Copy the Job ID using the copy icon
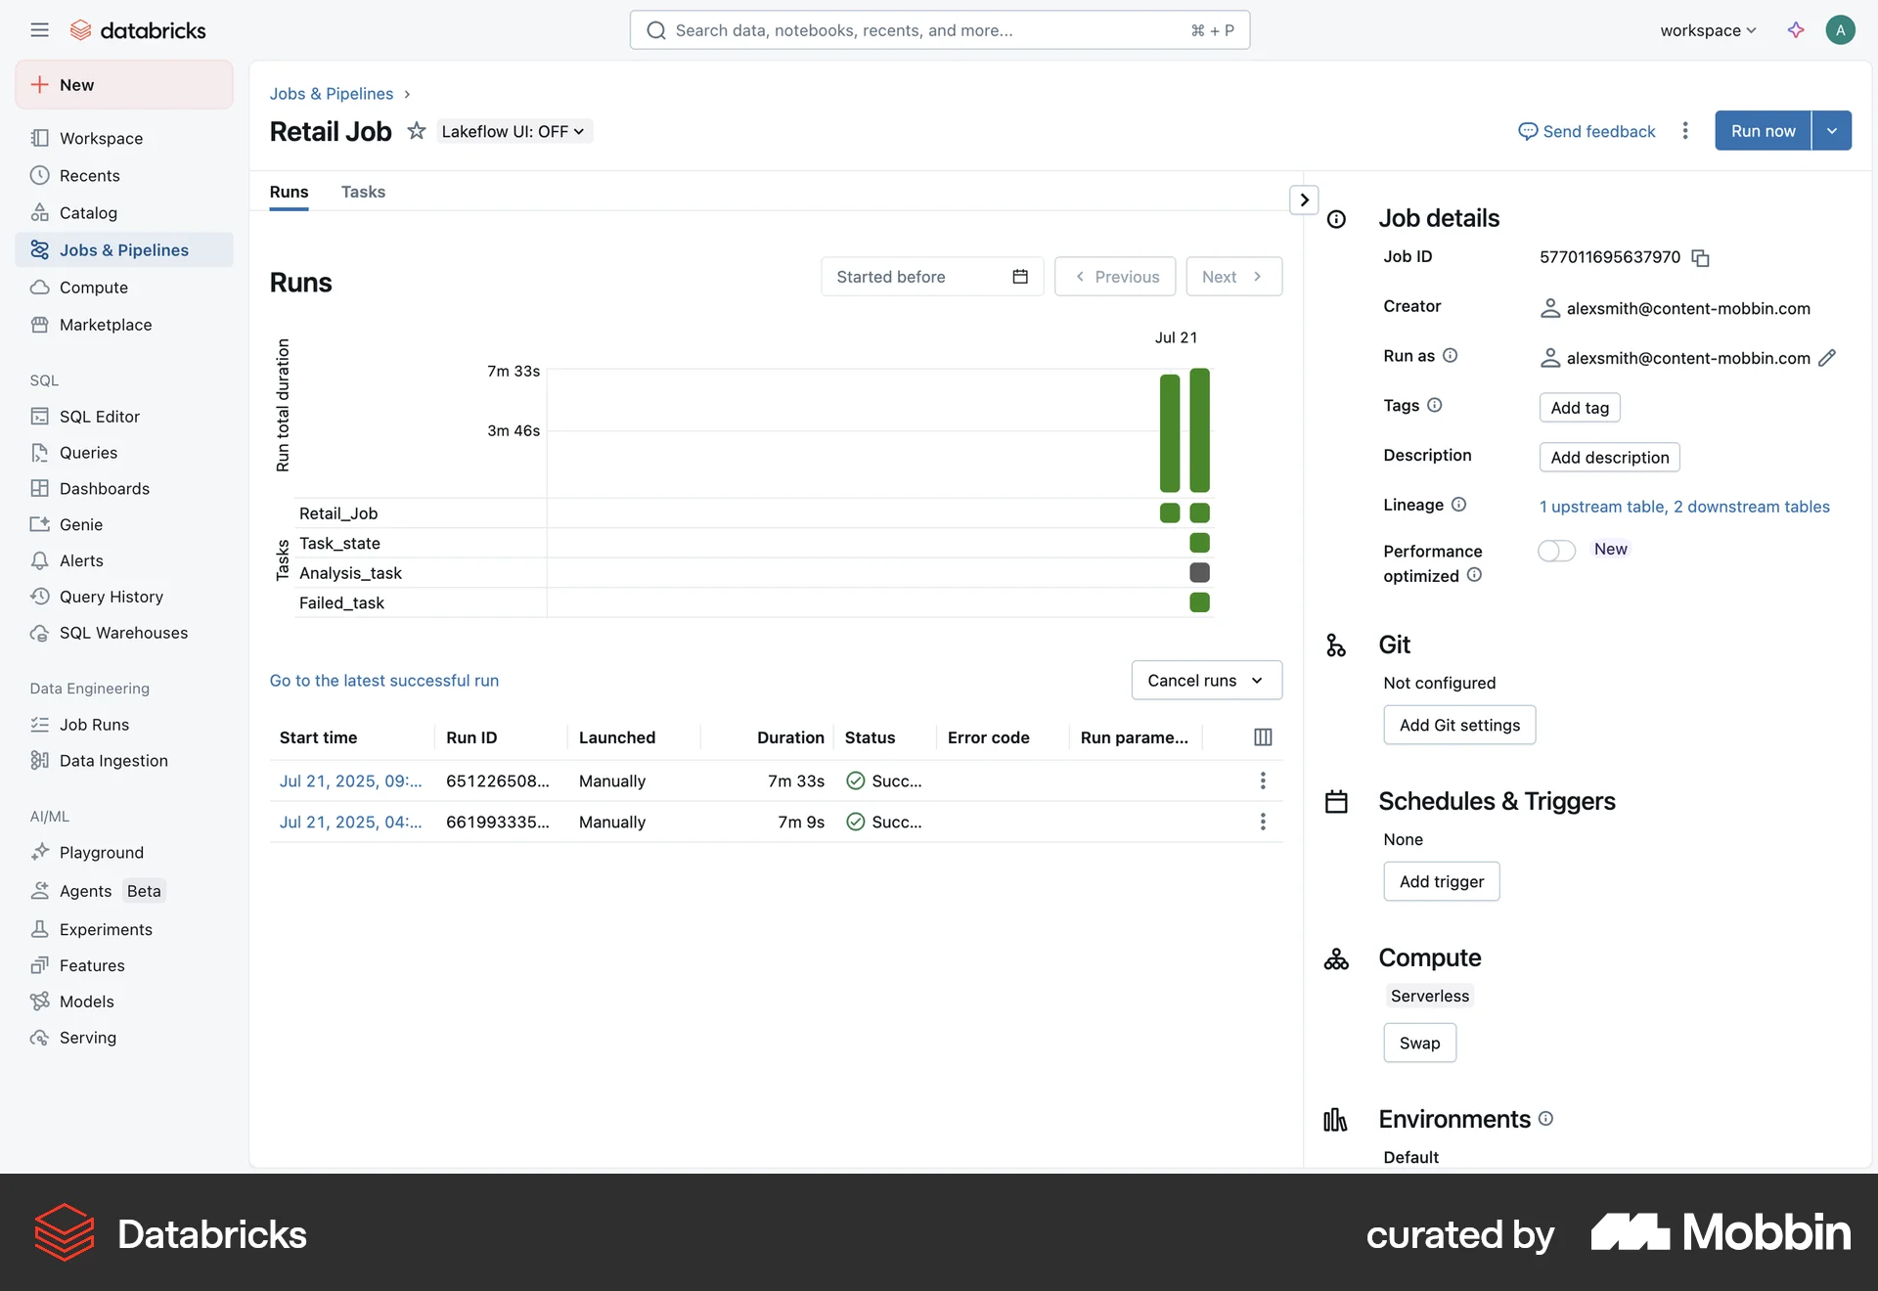Image resolution: width=1878 pixels, height=1291 pixels. (1701, 257)
